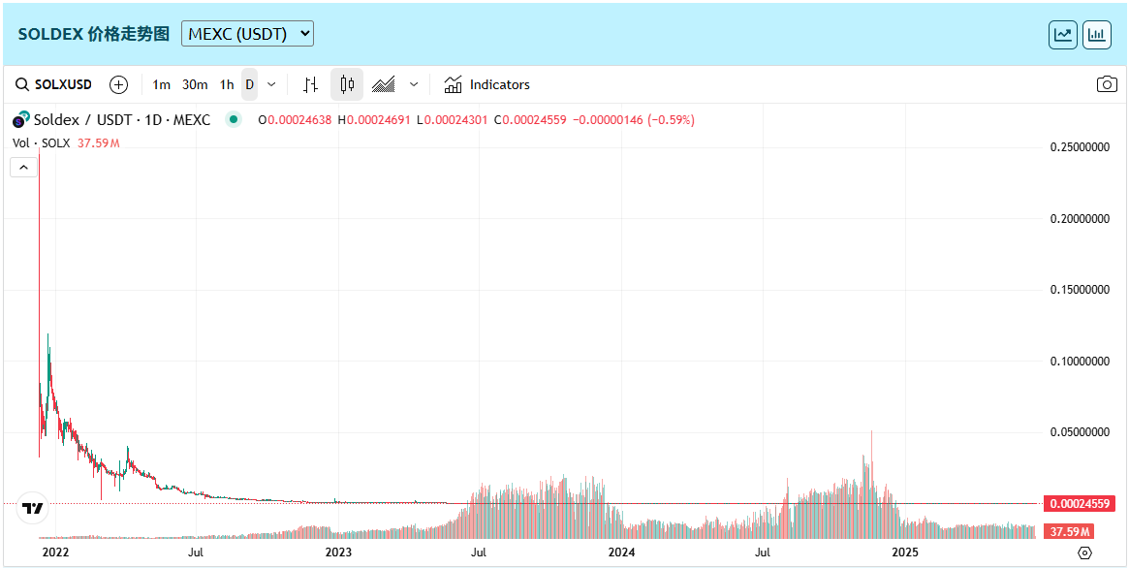Click the red current price label 0.00024559
This screenshot has height=568, width=1129.
point(1080,503)
